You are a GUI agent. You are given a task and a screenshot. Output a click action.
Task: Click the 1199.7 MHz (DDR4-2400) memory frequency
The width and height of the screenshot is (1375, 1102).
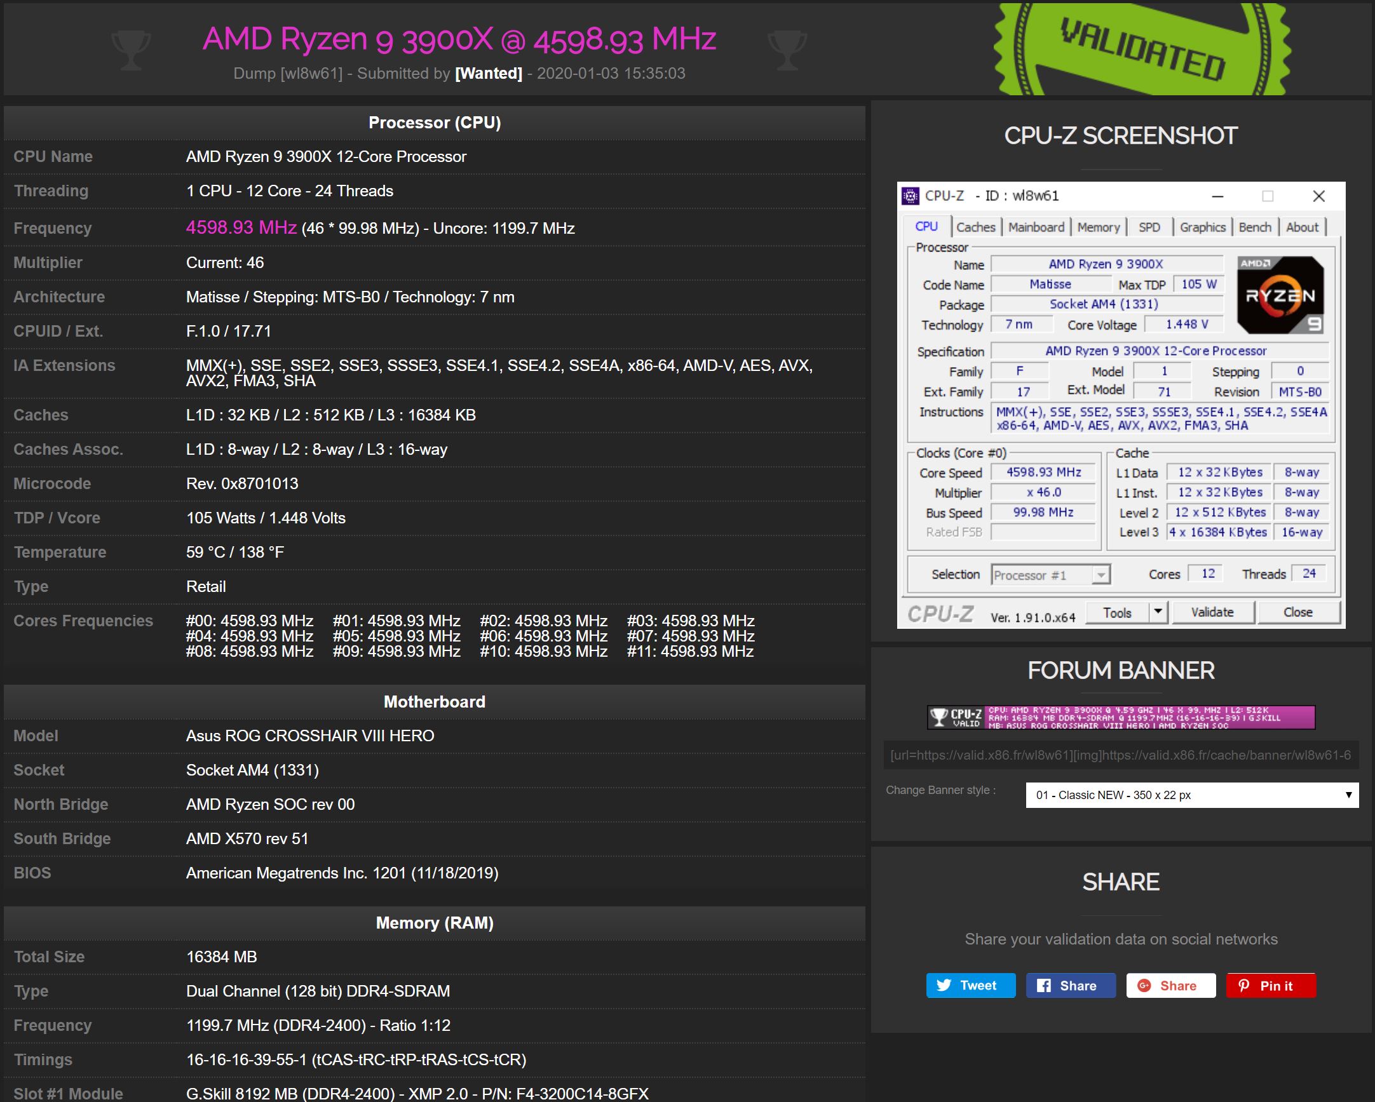click(318, 1025)
